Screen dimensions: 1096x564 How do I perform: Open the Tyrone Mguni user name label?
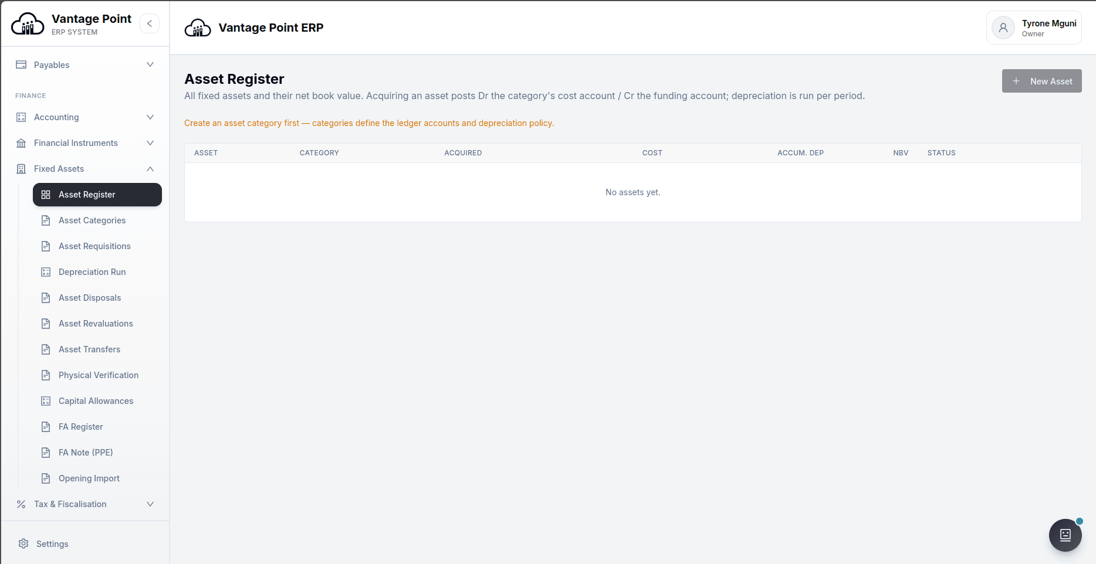point(1049,23)
